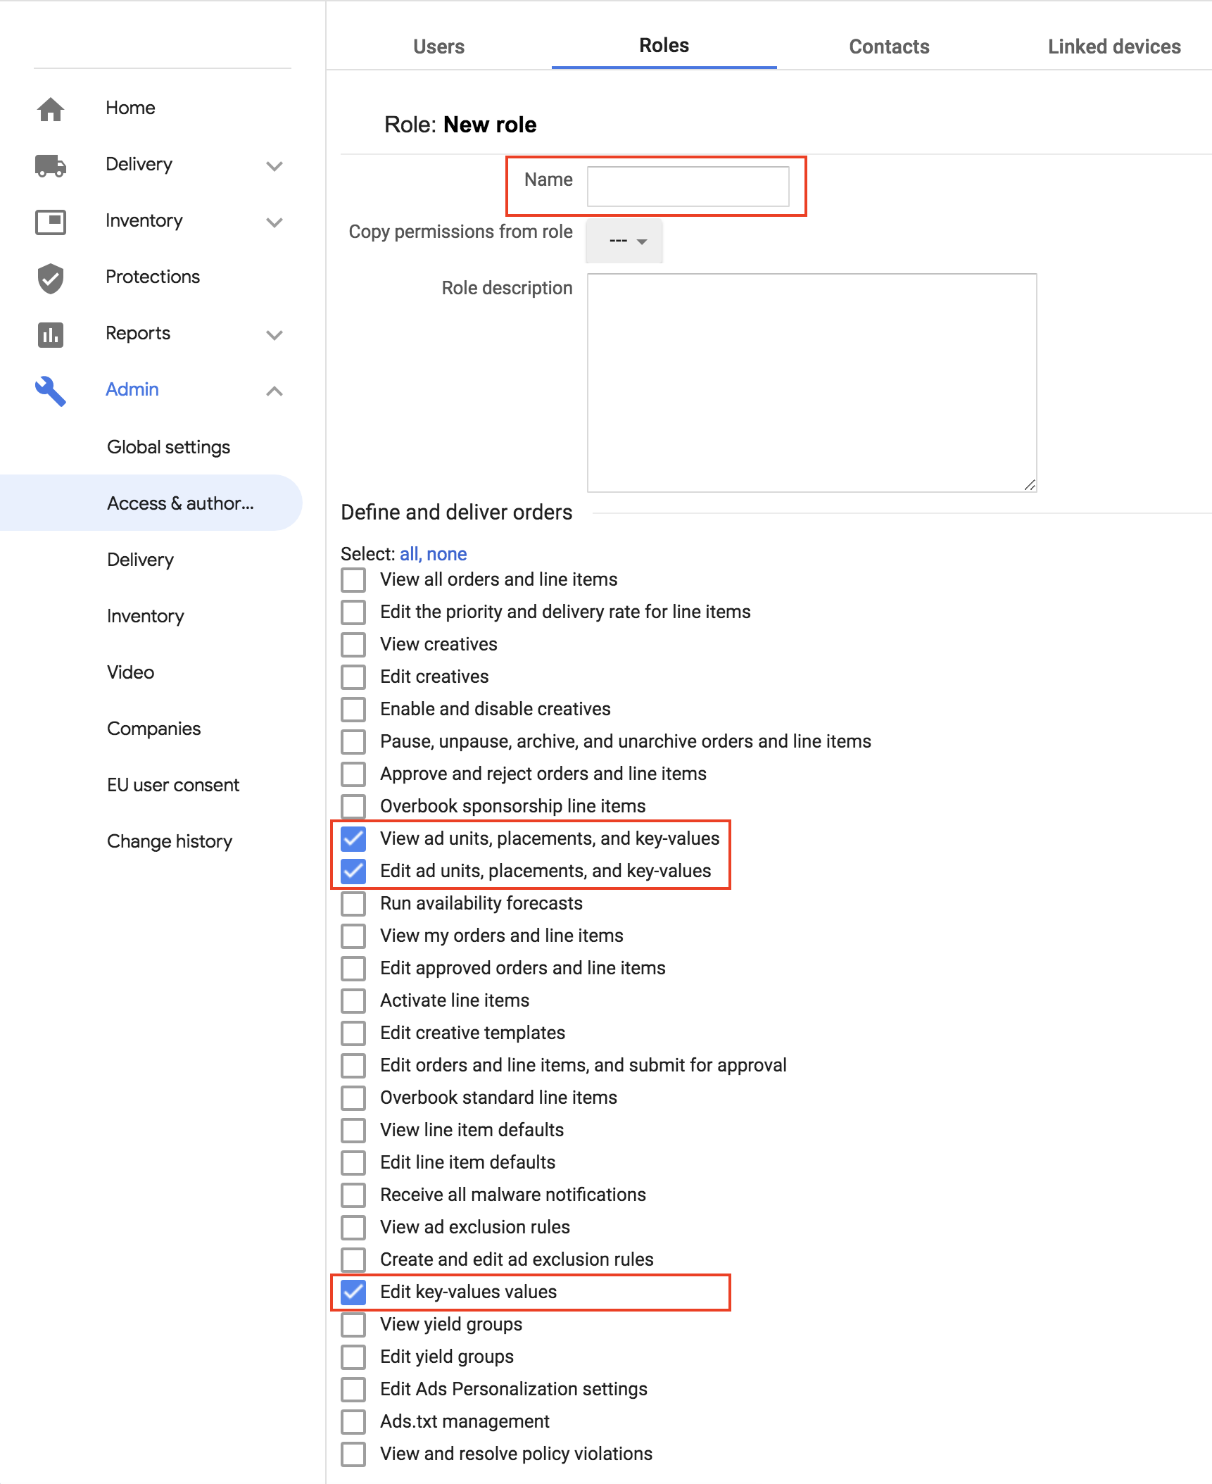Open Protections in the sidebar

pyautogui.click(x=153, y=277)
